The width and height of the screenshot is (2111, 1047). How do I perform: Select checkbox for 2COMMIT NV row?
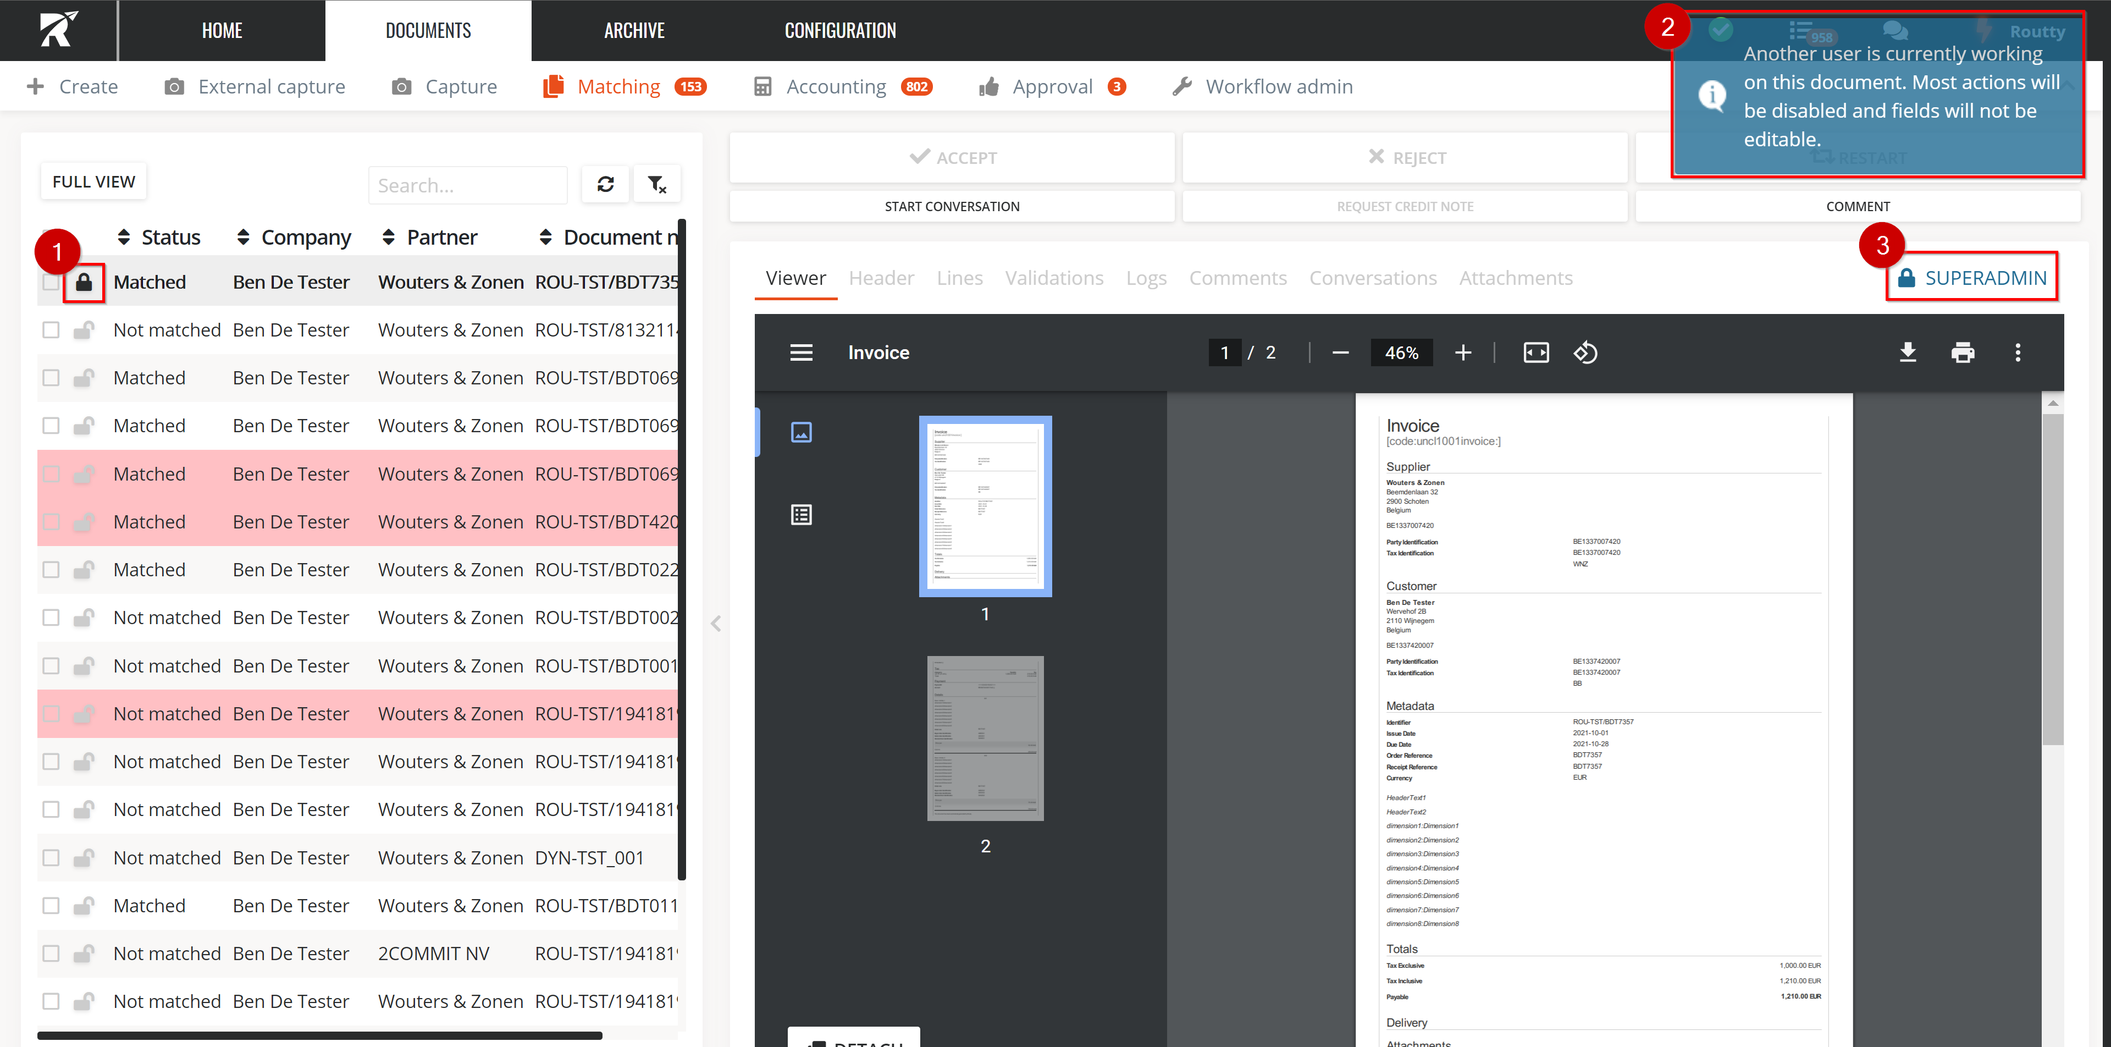click(x=51, y=954)
